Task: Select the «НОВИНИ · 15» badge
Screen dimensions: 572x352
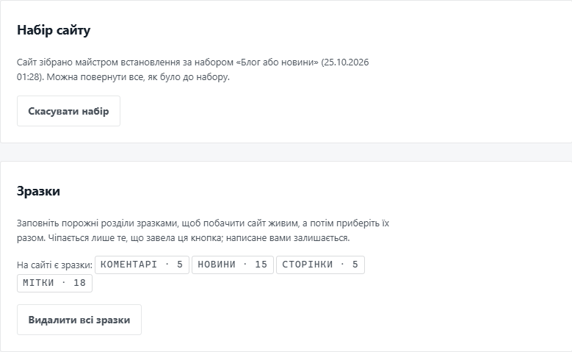Action: 233,265
